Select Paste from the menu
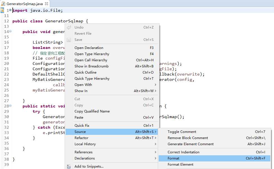The height and width of the screenshot is (169, 274). [x=112, y=118]
